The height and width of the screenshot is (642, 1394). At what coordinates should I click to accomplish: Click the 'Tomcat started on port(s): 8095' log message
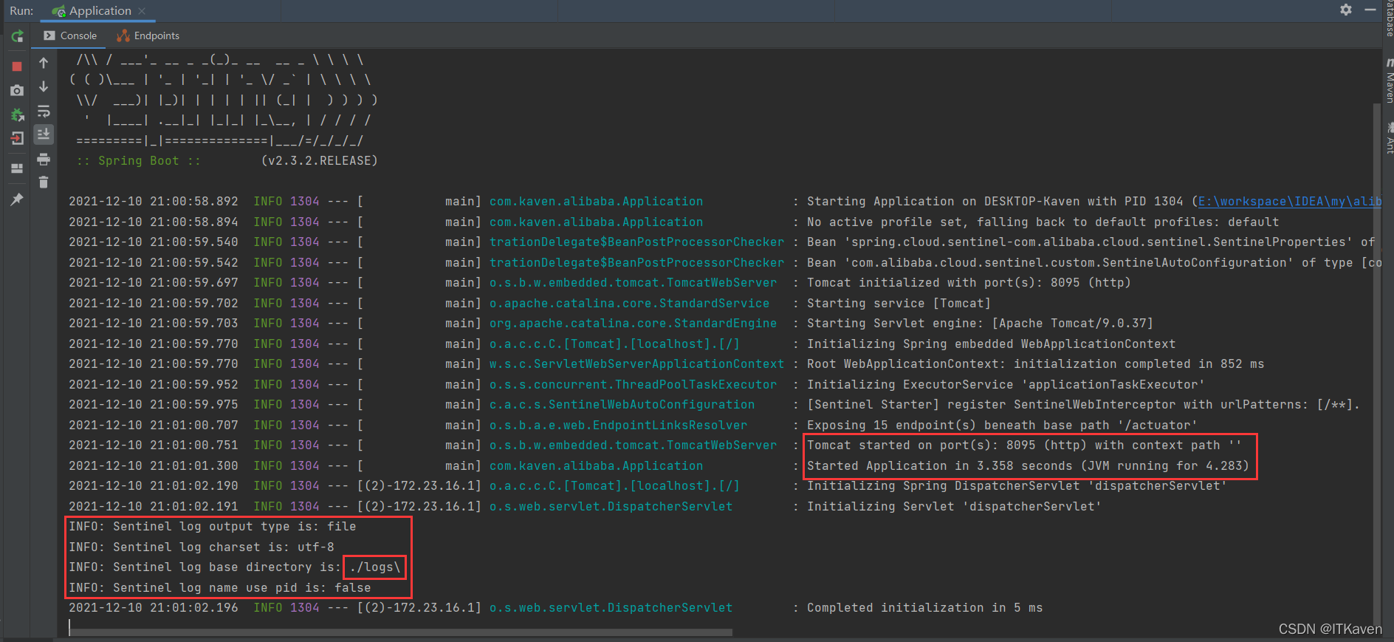tap(1024, 445)
